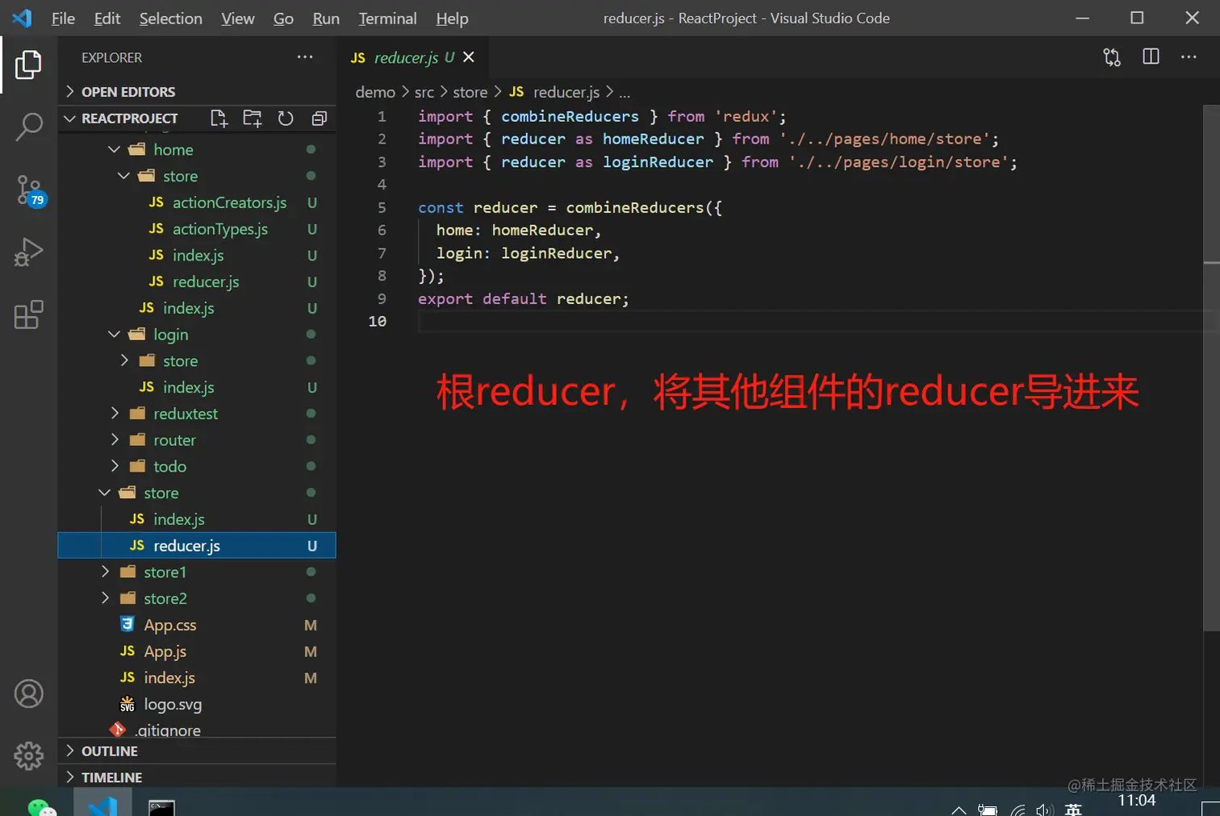Click the editor vertical scrollbar

coord(1211,368)
